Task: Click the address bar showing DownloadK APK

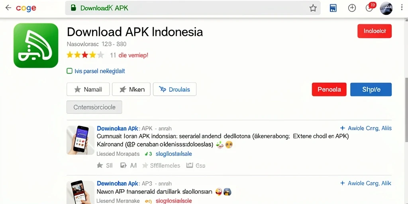Action: [193, 8]
